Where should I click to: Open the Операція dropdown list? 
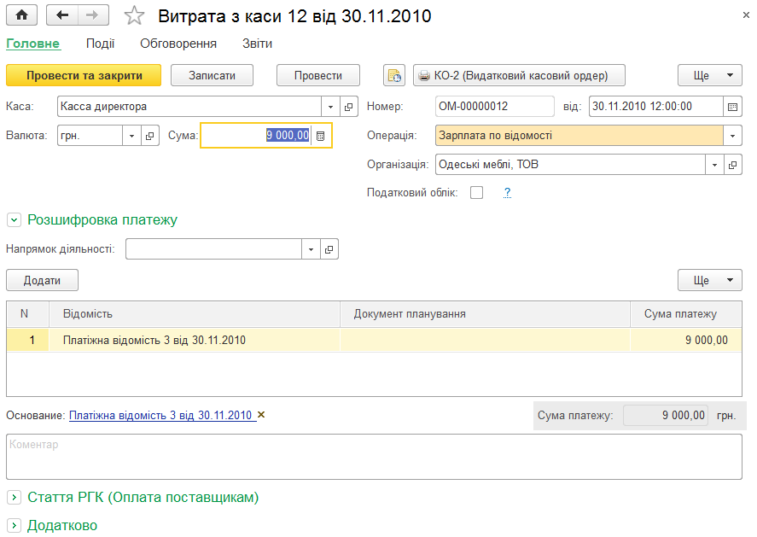[x=732, y=136]
